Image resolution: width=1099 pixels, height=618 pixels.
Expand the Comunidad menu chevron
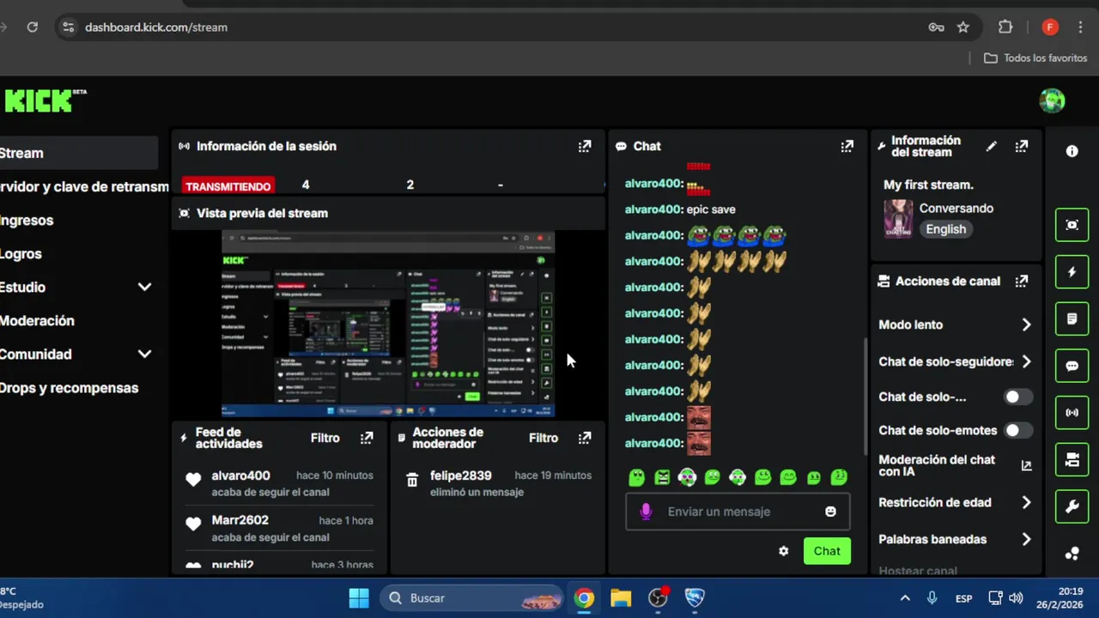tap(144, 354)
